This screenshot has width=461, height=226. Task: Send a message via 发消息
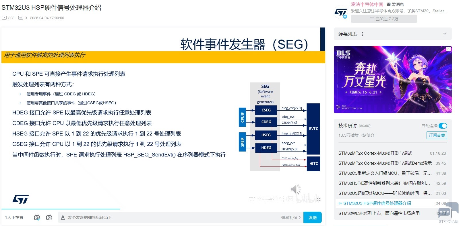[x=395, y=4]
